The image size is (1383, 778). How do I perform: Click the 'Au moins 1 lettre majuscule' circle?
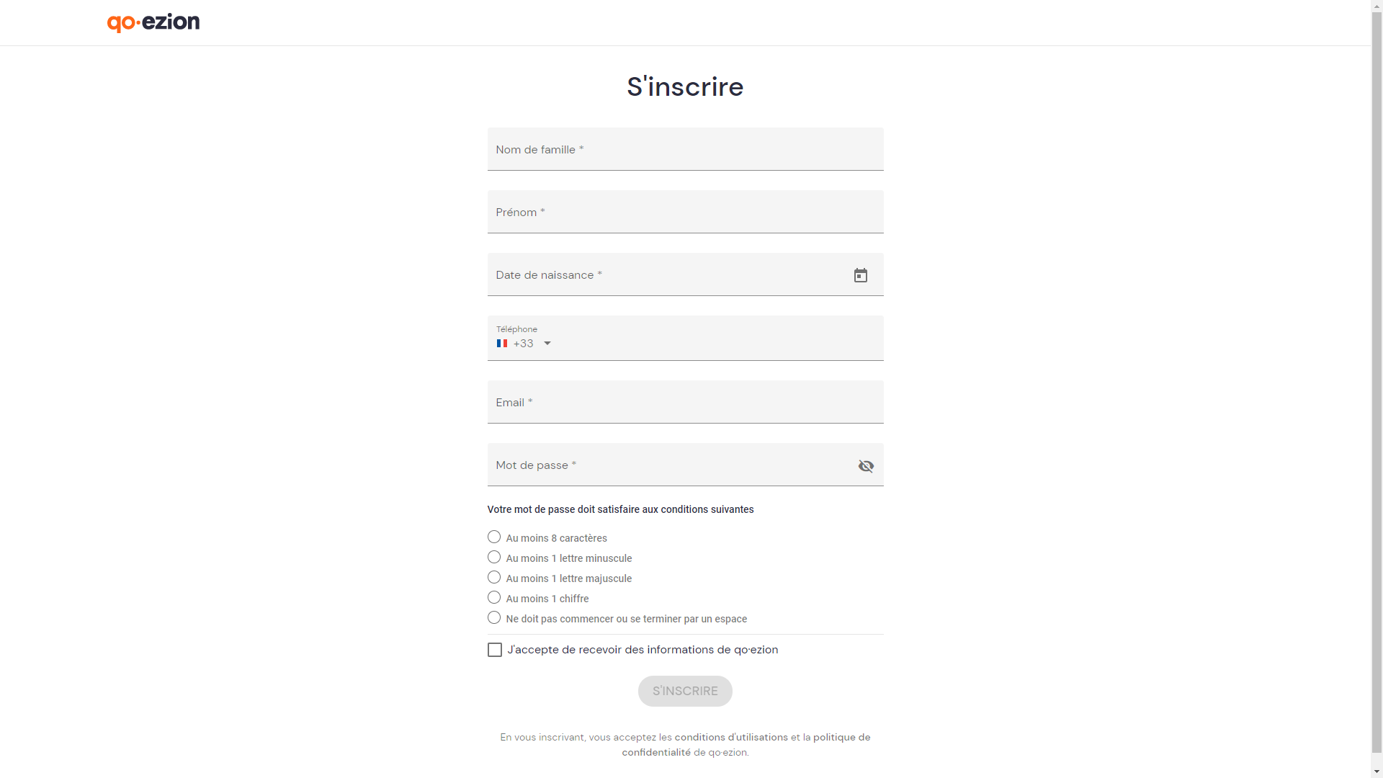click(494, 577)
